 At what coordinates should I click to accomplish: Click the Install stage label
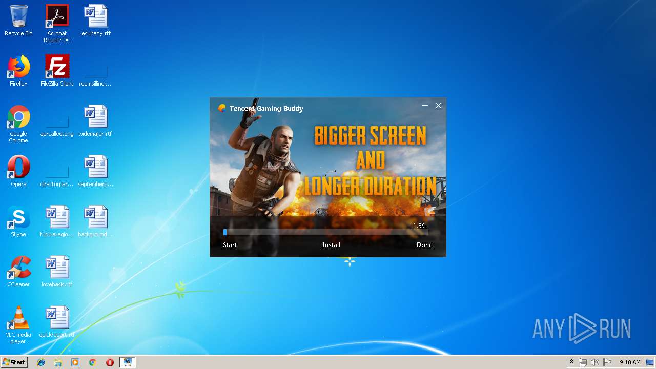coord(331,245)
